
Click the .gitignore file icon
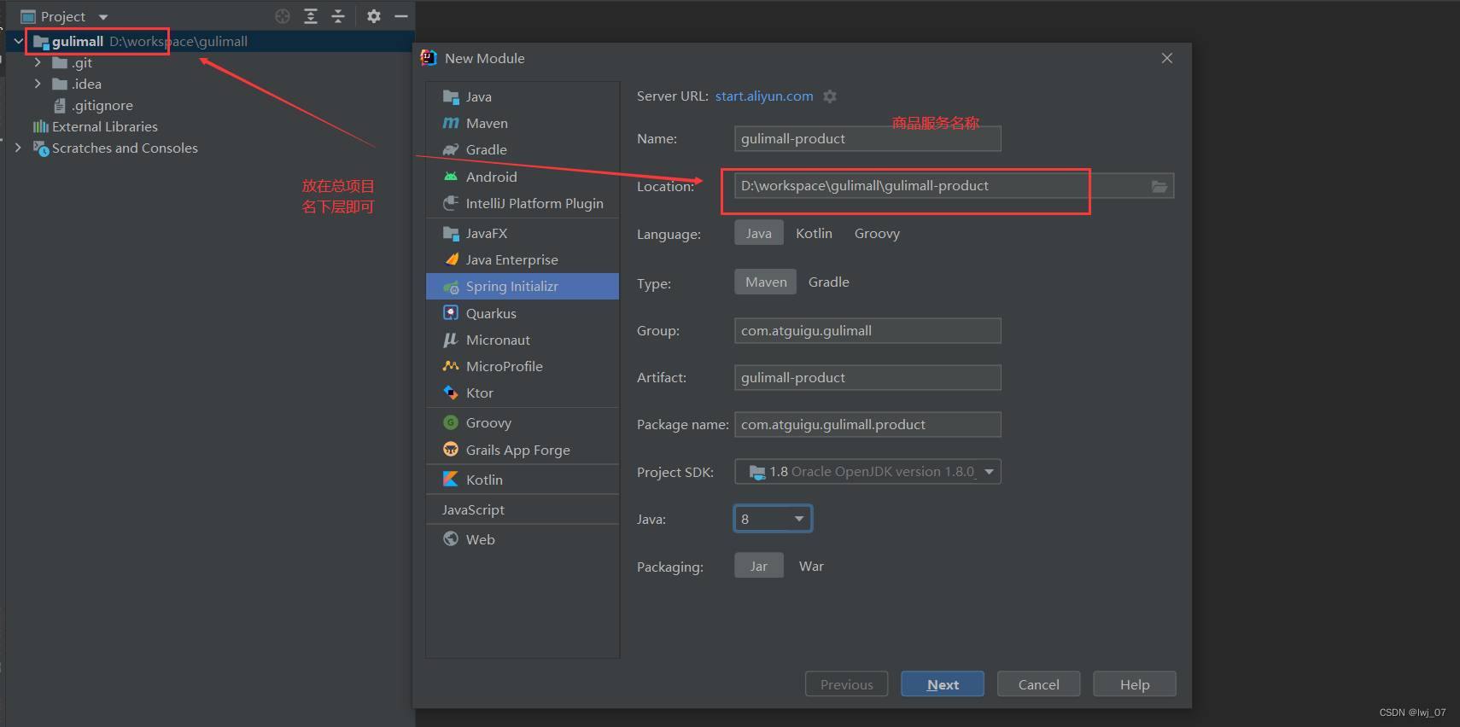(x=60, y=106)
